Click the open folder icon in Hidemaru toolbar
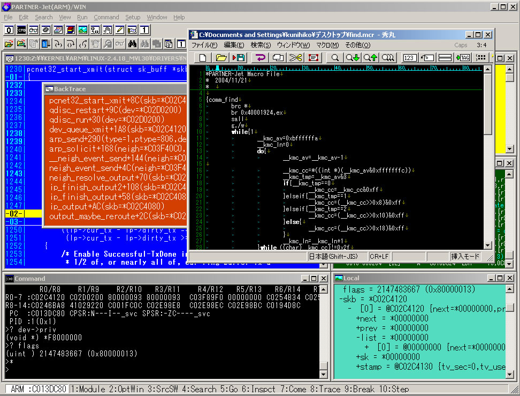Viewport: 520px width, 396px height. (x=221, y=58)
